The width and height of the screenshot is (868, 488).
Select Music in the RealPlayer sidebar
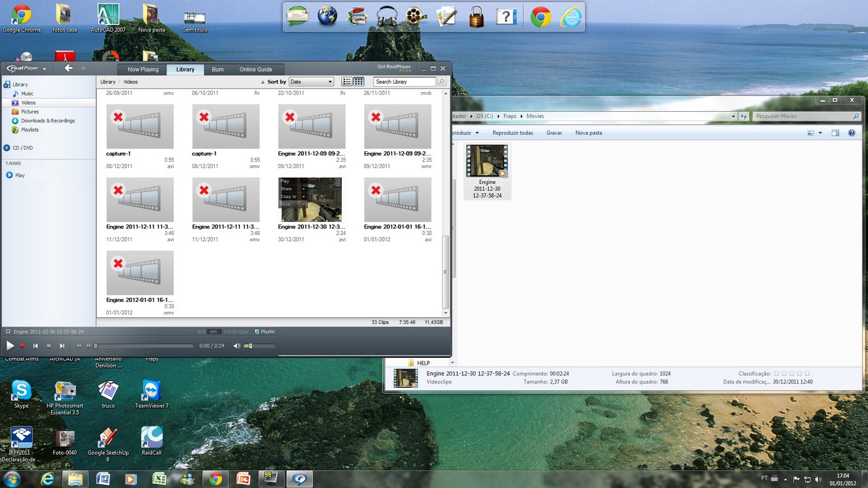(x=27, y=94)
